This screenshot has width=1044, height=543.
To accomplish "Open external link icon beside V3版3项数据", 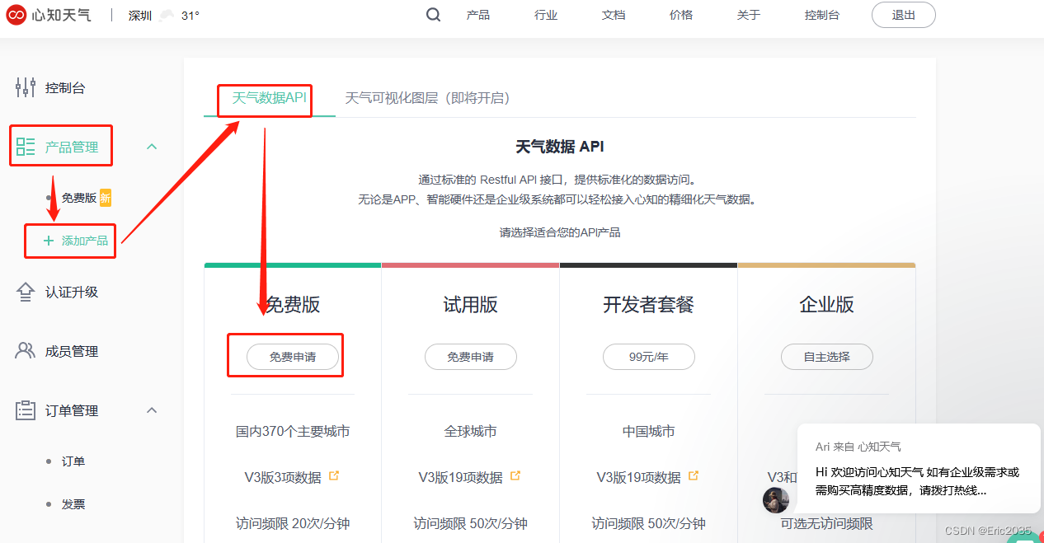I will (x=334, y=476).
